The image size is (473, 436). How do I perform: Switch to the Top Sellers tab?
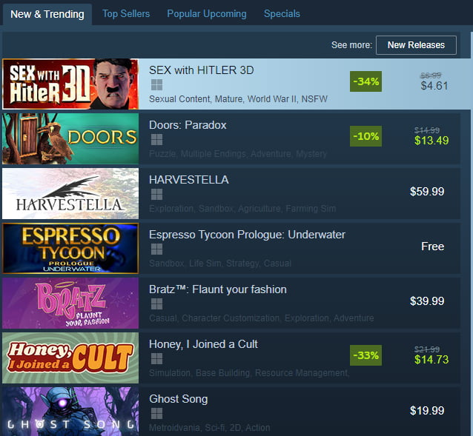126,14
